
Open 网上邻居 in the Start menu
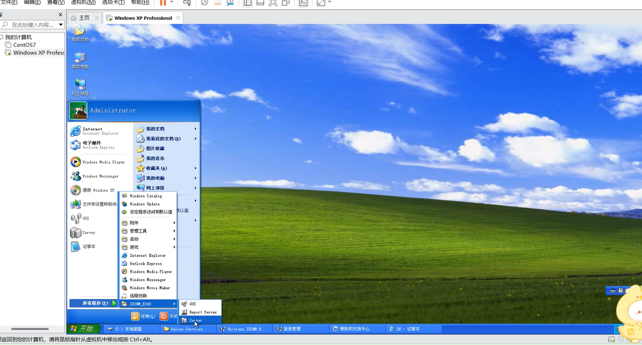(x=167, y=188)
